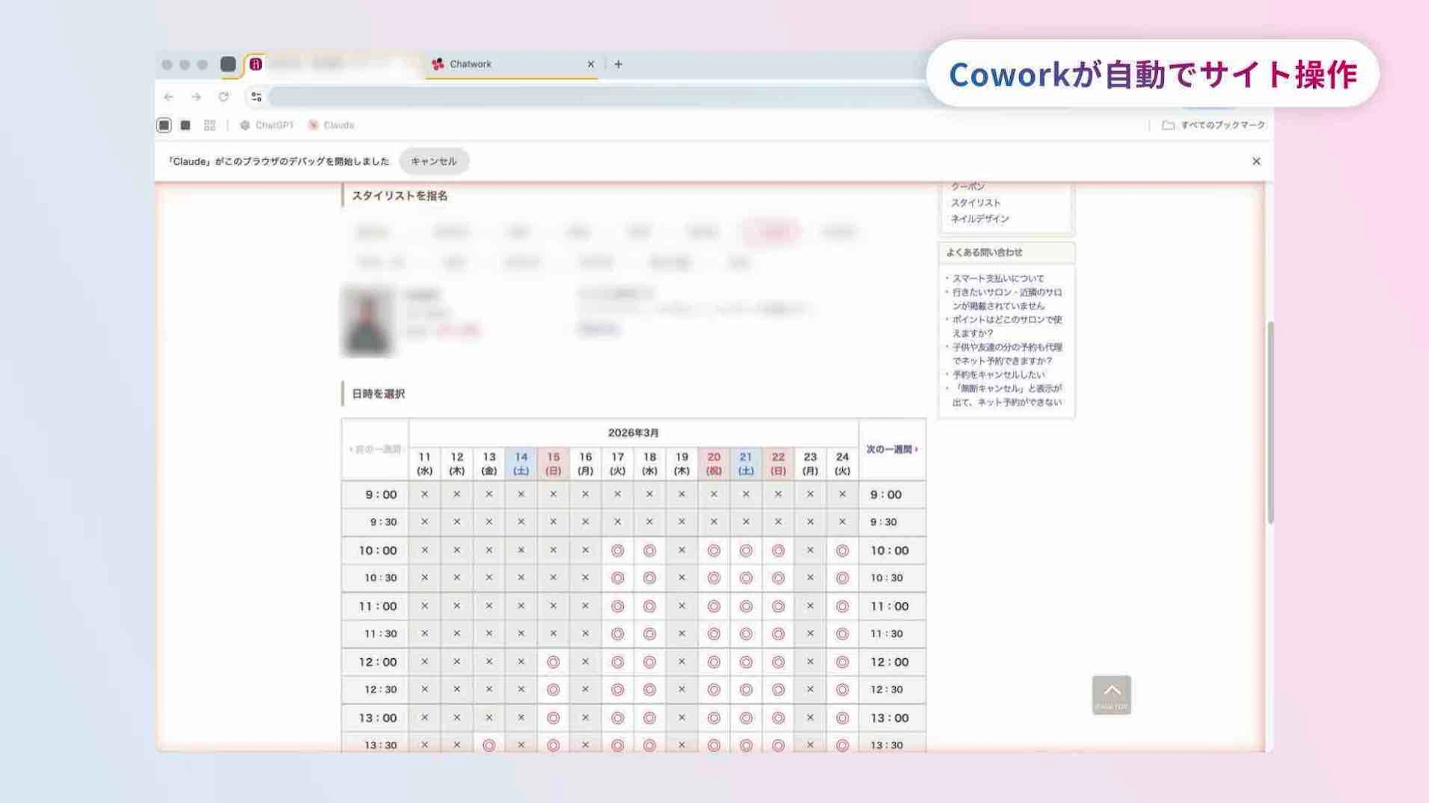Select 24日 11:00 available slot
Viewport: 1429px width, 803px height.
click(842, 607)
